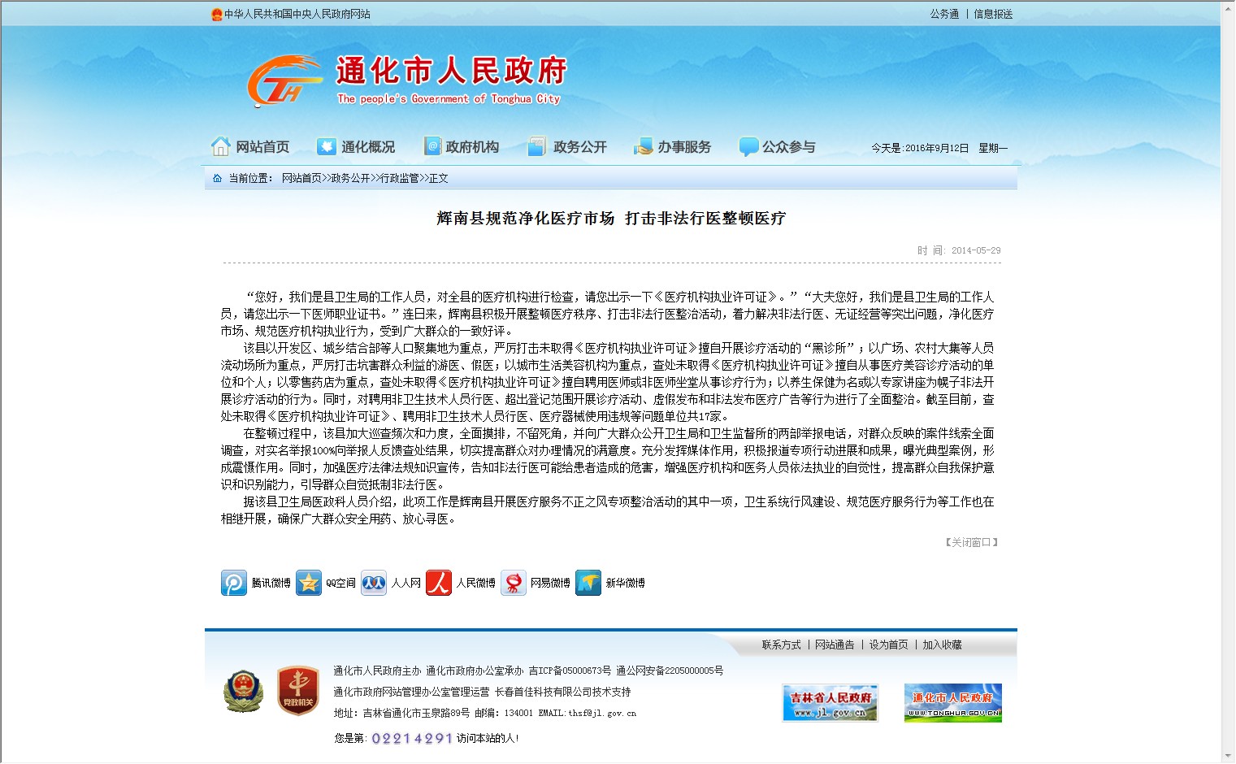
Task: Click the police badge emblem in footer
Action: (243, 692)
